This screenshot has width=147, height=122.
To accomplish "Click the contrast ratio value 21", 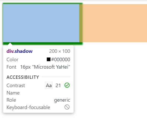I will click(x=58, y=85).
